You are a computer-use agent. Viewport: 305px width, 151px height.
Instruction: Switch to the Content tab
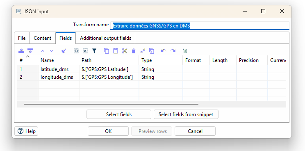42,38
